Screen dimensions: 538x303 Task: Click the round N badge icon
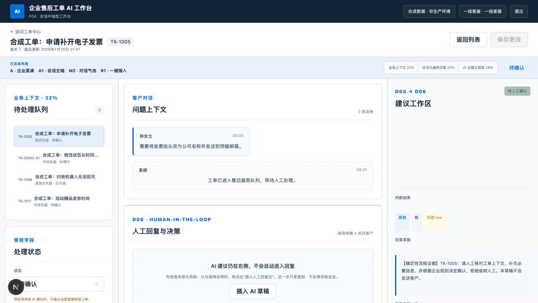pyautogui.click(x=16, y=287)
